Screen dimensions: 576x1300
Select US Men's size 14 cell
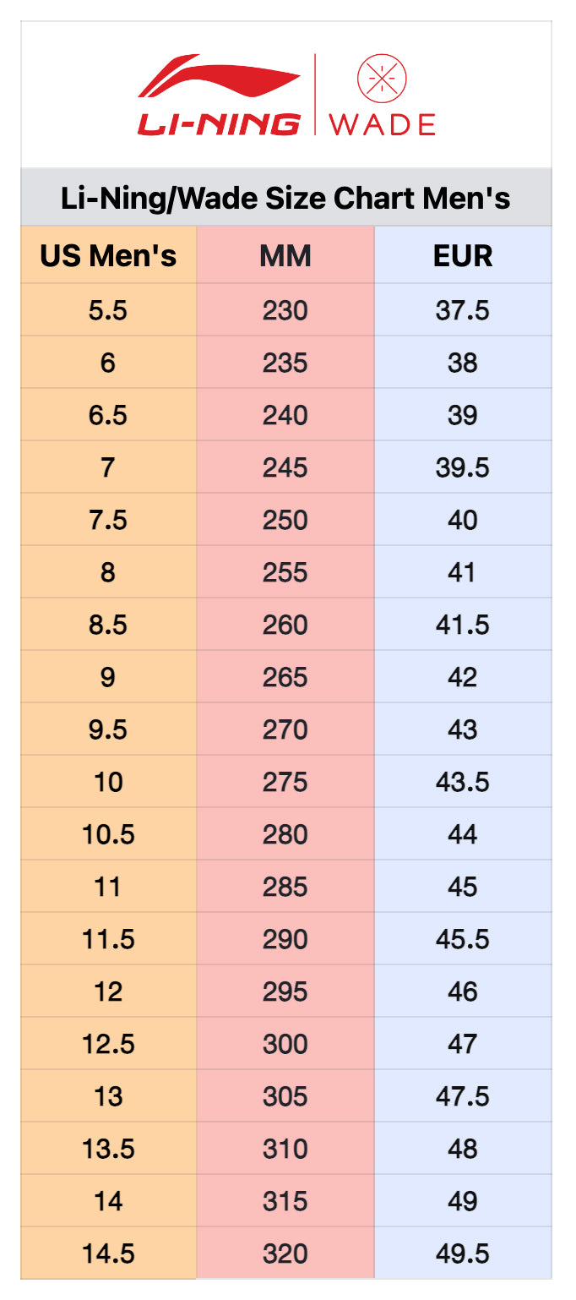(108, 1201)
